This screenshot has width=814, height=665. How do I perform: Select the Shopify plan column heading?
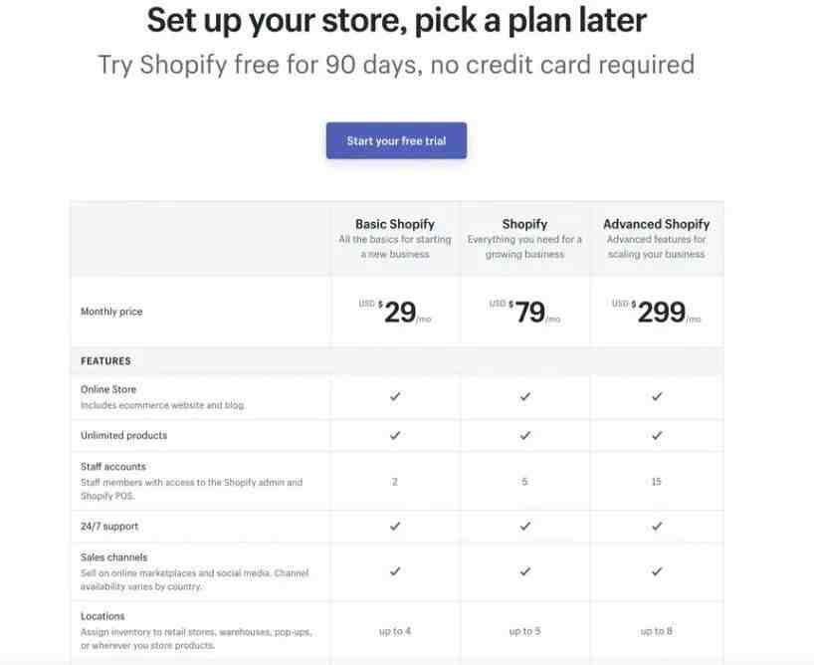click(524, 224)
